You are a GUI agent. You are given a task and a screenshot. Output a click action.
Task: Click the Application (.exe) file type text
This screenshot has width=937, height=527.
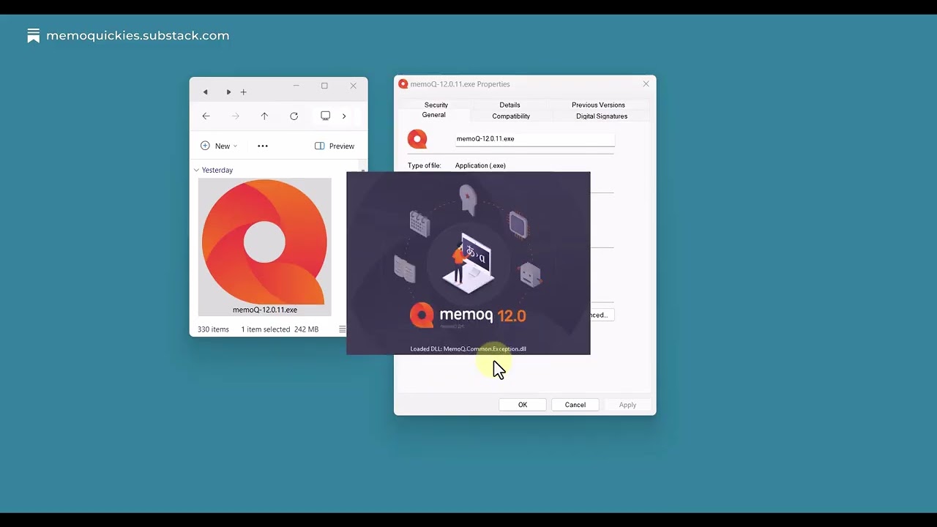pyautogui.click(x=480, y=165)
